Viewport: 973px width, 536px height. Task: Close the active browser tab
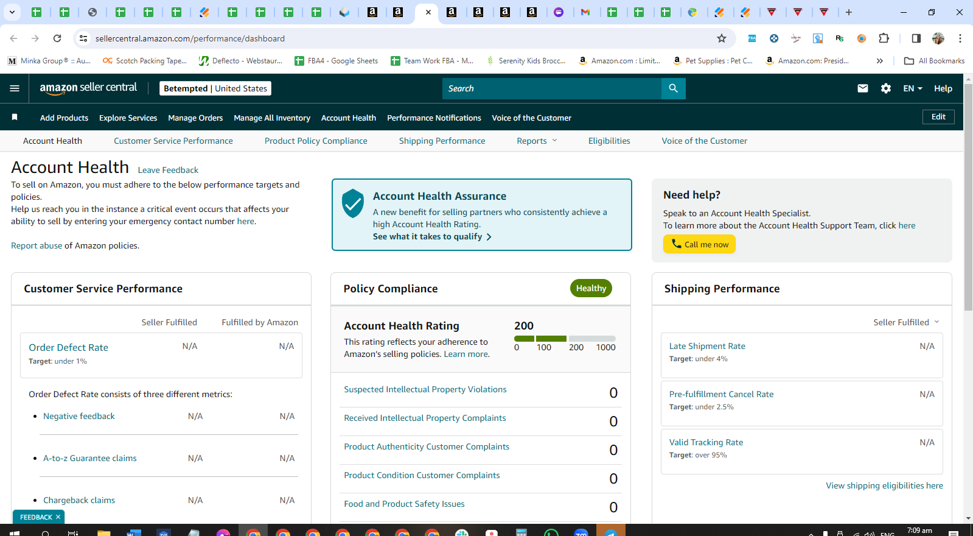428,12
